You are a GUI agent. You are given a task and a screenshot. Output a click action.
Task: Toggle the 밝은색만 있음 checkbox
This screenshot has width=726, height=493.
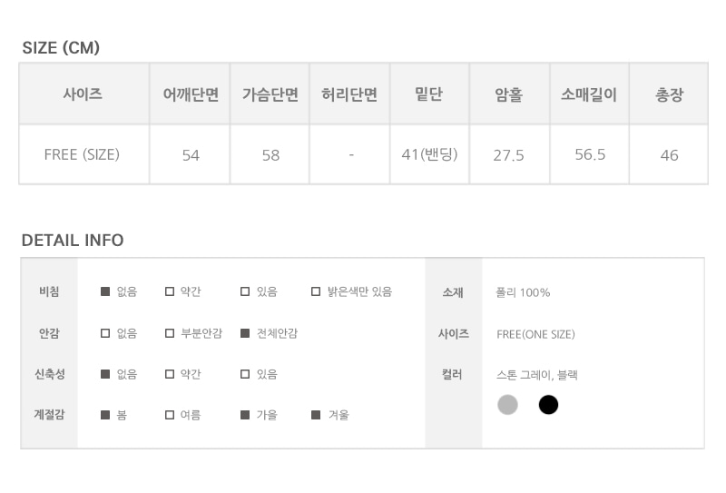[x=316, y=291]
